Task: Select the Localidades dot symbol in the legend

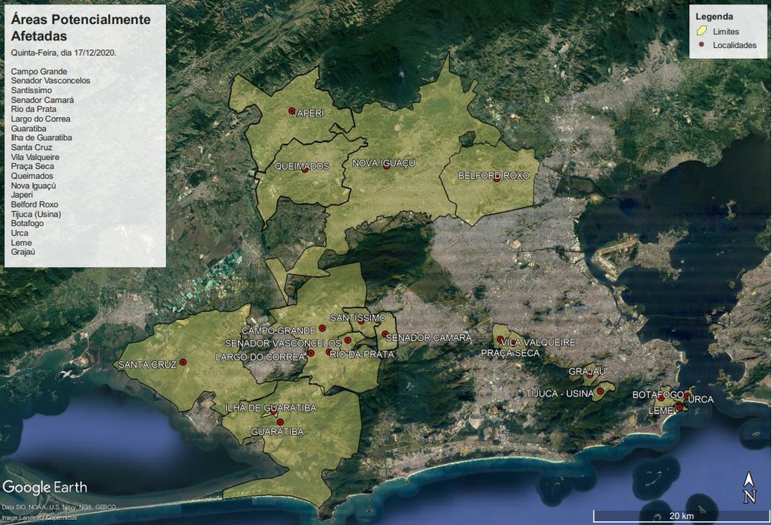Action: click(702, 45)
